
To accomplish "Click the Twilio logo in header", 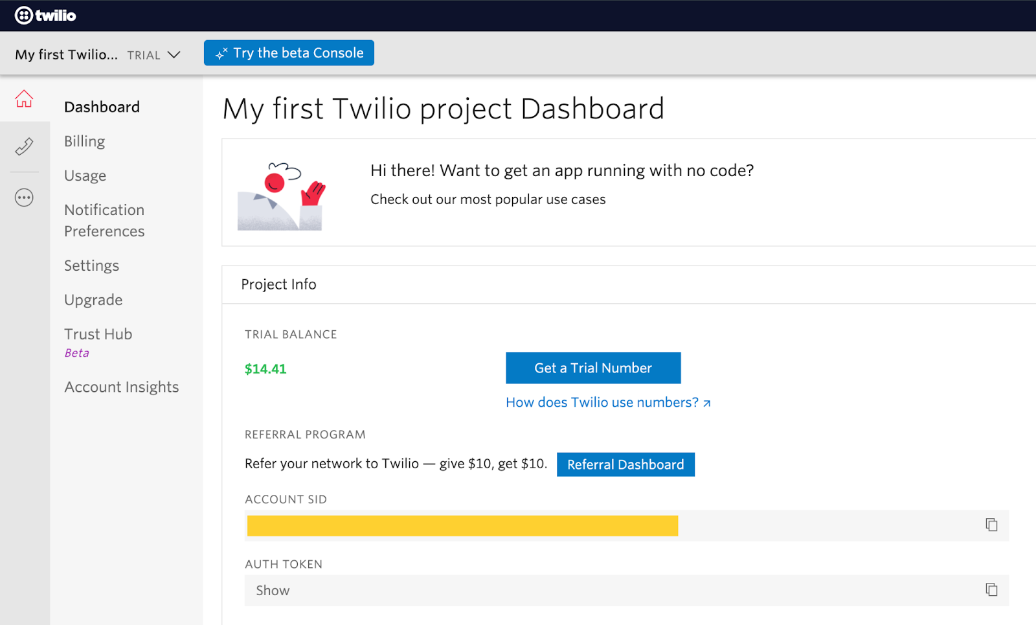I will coord(45,15).
